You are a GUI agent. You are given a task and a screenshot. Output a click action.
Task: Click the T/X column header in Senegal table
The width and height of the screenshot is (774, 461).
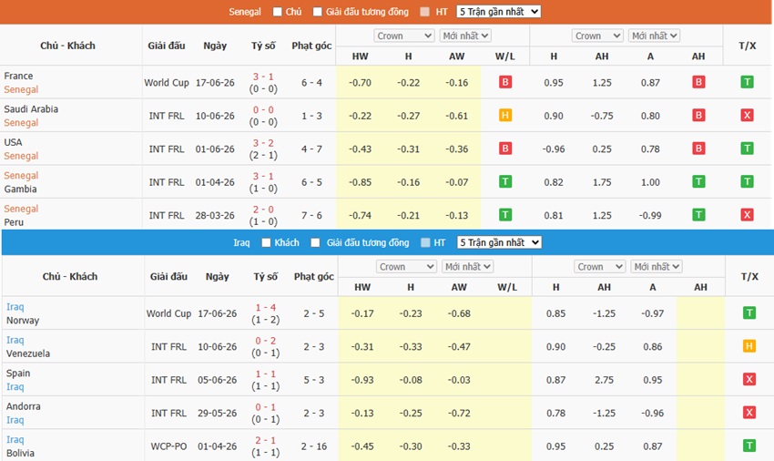point(747,46)
